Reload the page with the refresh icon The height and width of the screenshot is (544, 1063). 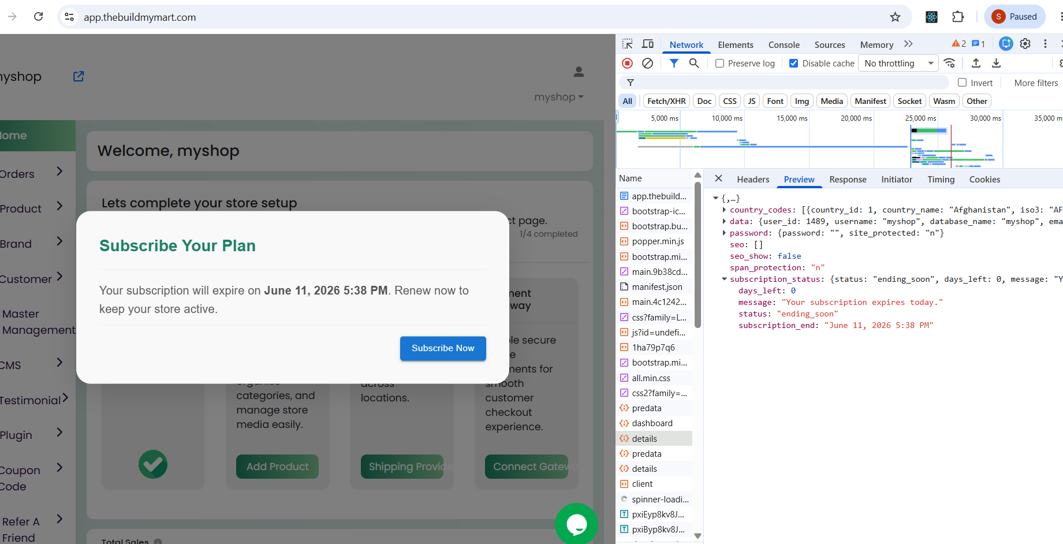(38, 16)
